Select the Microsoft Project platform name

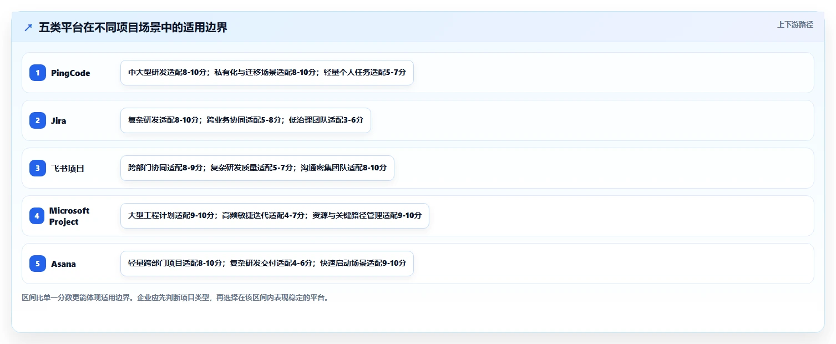point(69,216)
